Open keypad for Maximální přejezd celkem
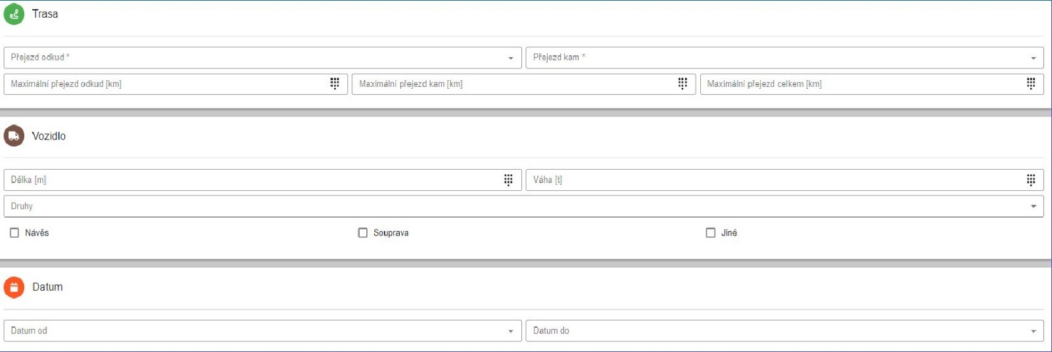This screenshot has height=352, width=1052. (x=1031, y=84)
